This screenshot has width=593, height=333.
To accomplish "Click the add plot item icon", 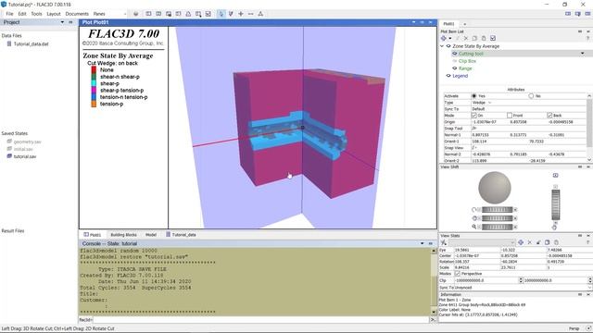I will (x=444, y=38).
